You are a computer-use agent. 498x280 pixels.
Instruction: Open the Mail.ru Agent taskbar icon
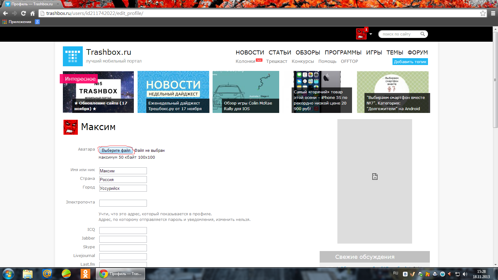pyautogui.click(x=47, y=274)
